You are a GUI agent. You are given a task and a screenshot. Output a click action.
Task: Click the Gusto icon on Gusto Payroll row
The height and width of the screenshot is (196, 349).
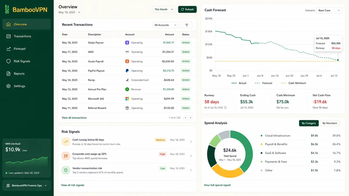[127, 61]
